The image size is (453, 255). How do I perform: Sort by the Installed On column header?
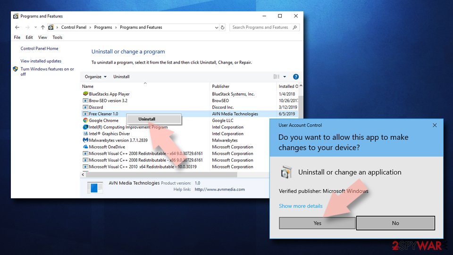[x=288, y=86]
